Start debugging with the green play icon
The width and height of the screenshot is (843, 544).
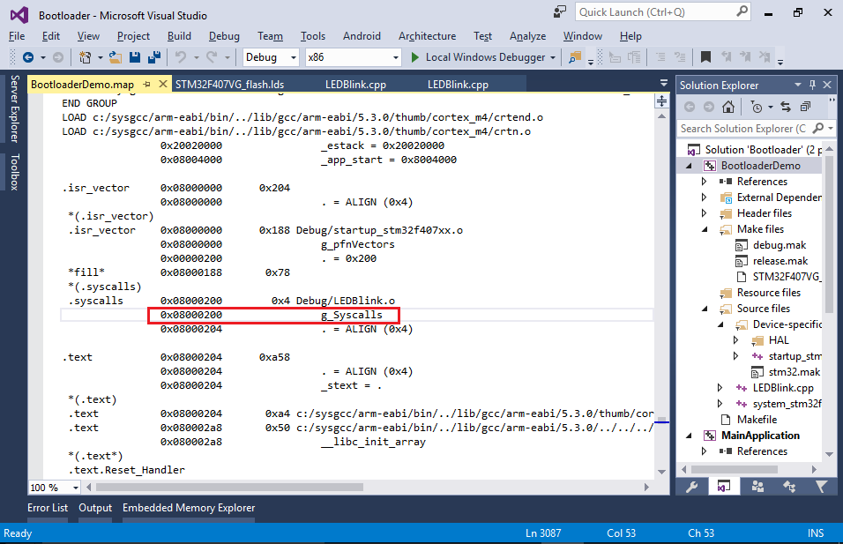pos(414,57)
